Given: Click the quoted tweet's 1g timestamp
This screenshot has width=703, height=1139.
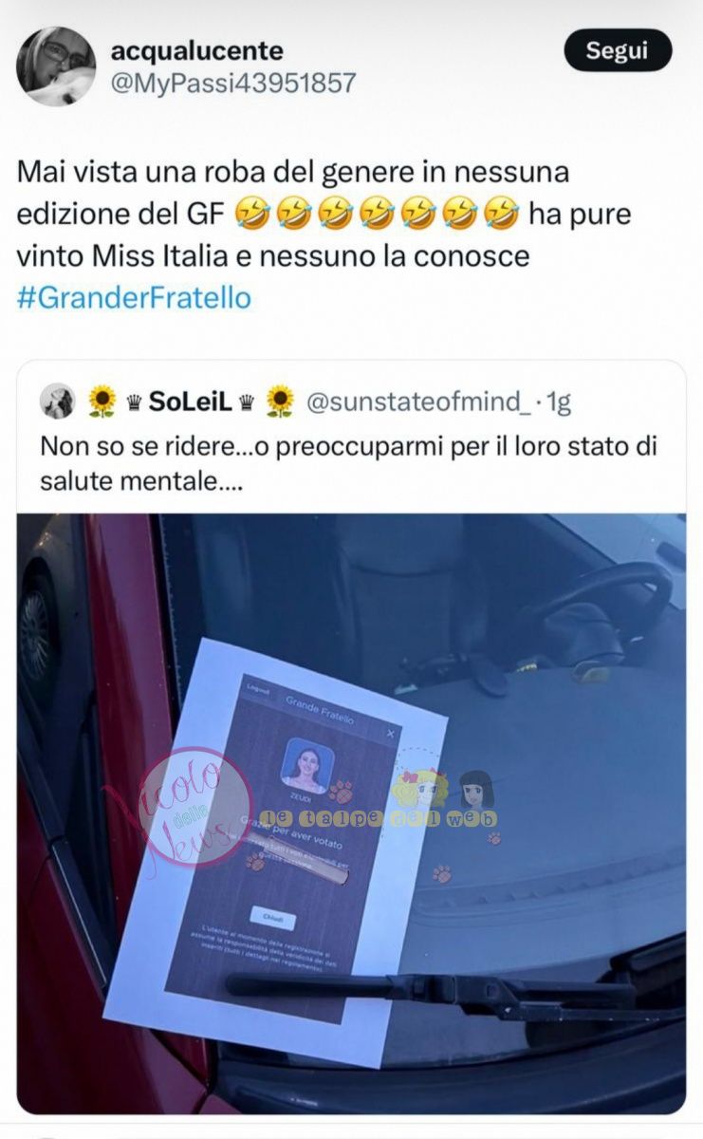Looking at the screenshot, I should (x=557, y=402).
